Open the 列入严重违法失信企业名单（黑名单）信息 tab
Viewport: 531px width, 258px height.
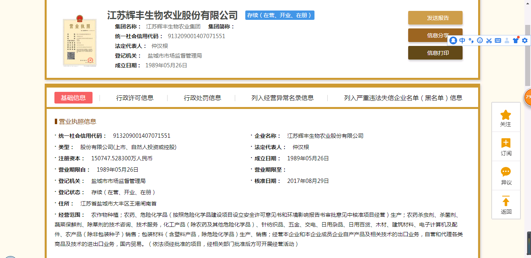coord(403,98)
